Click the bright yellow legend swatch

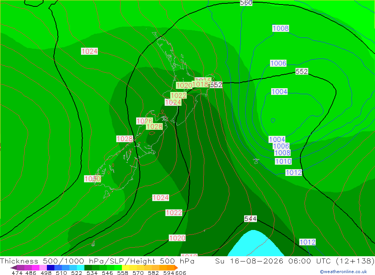pos(126,267)
